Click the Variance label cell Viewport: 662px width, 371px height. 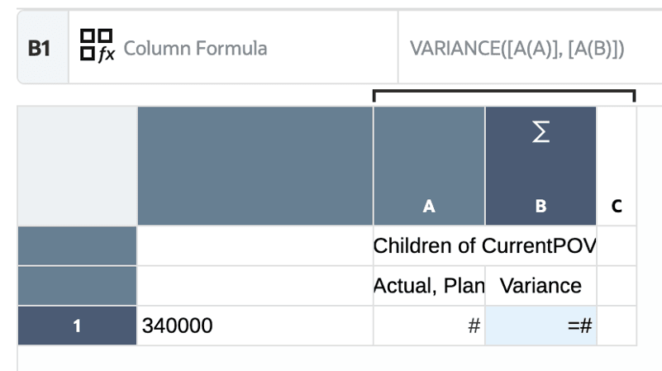click(541, 286)
